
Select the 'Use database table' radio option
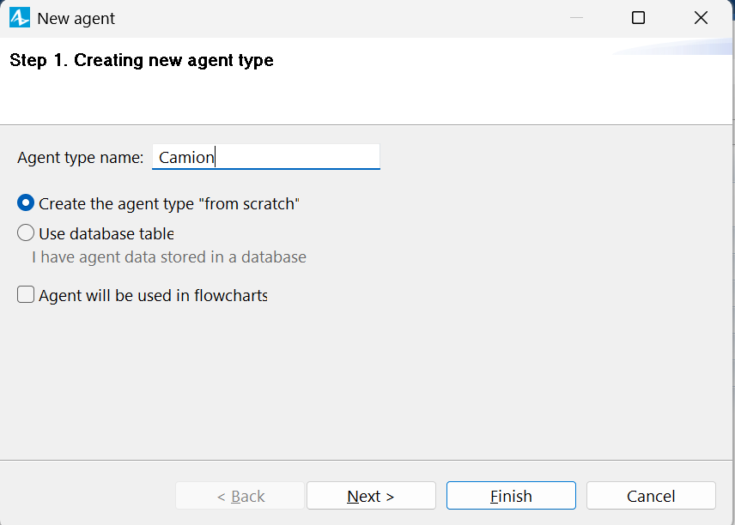26,232
